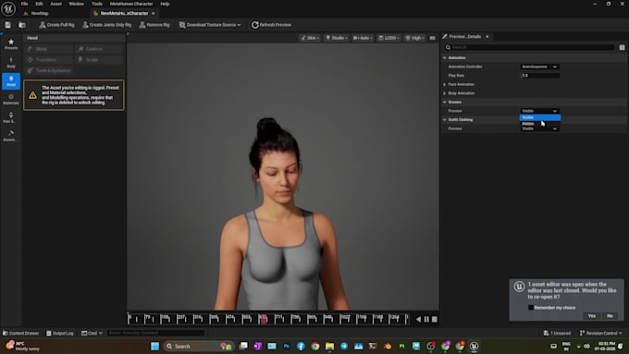Select the Conform head tool
The image size is (629, 354).
click(x=99, y=49)
